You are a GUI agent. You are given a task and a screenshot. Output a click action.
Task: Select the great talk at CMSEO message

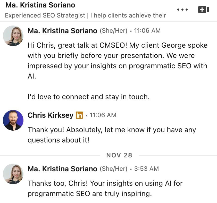[117, 61]
